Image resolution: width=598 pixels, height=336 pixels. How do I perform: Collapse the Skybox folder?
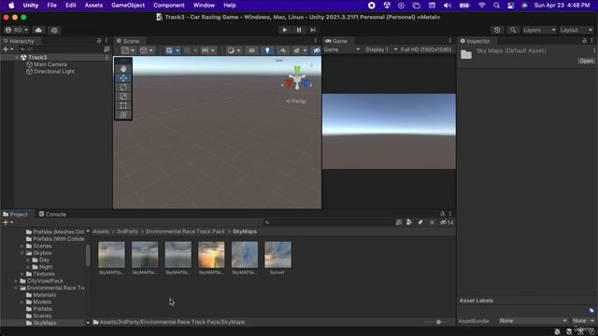click(22, 253)
